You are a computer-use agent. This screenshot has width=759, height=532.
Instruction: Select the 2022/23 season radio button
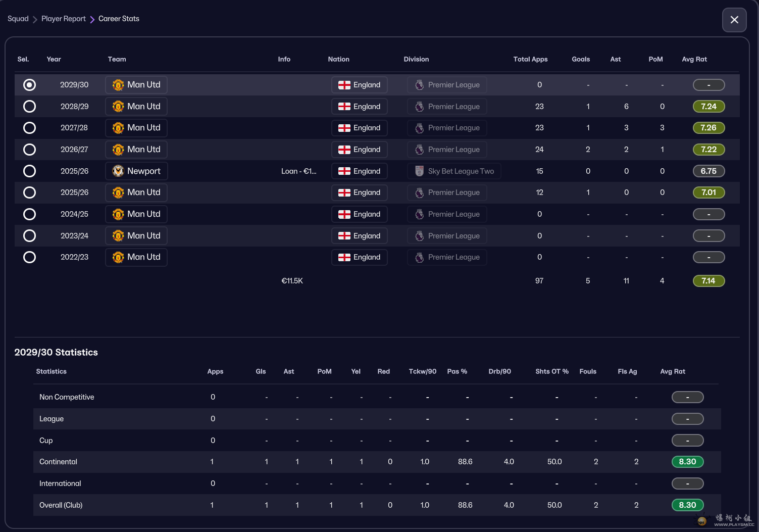pos(30,258)
